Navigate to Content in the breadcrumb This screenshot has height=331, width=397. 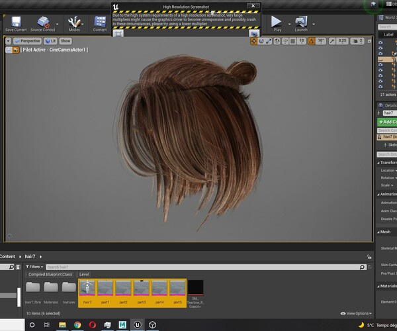[7, 257]
